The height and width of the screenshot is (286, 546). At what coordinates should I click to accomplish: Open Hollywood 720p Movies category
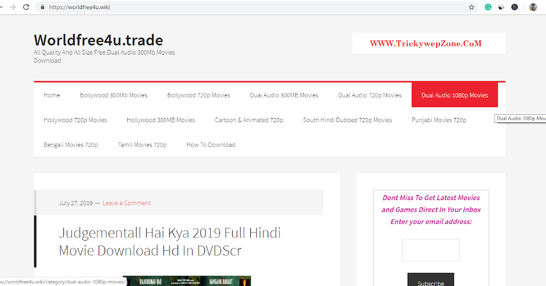76,120
